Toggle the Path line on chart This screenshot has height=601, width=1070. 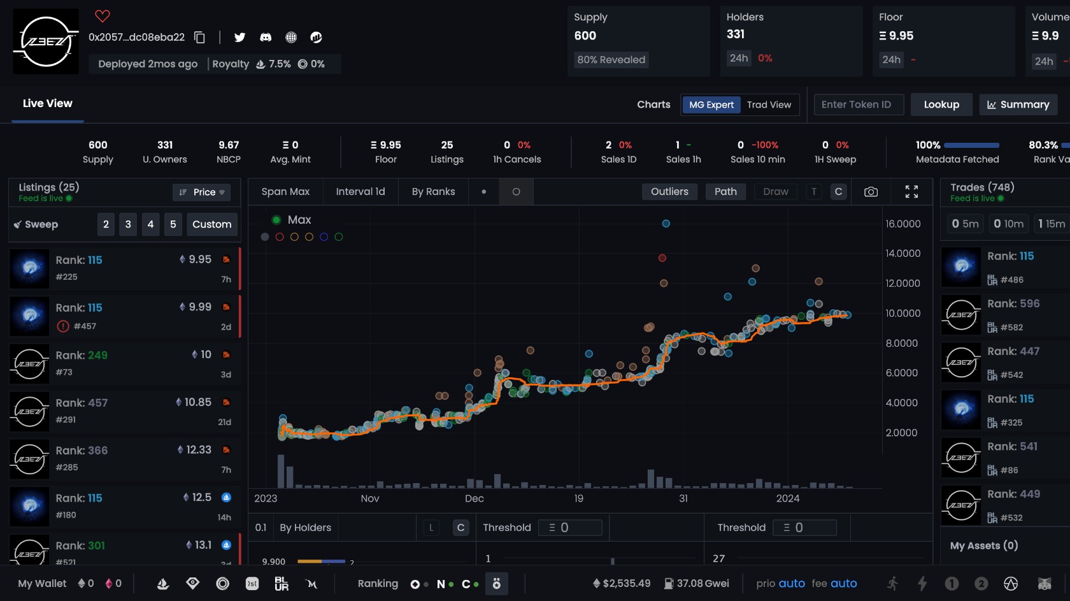tap(725, 192)
